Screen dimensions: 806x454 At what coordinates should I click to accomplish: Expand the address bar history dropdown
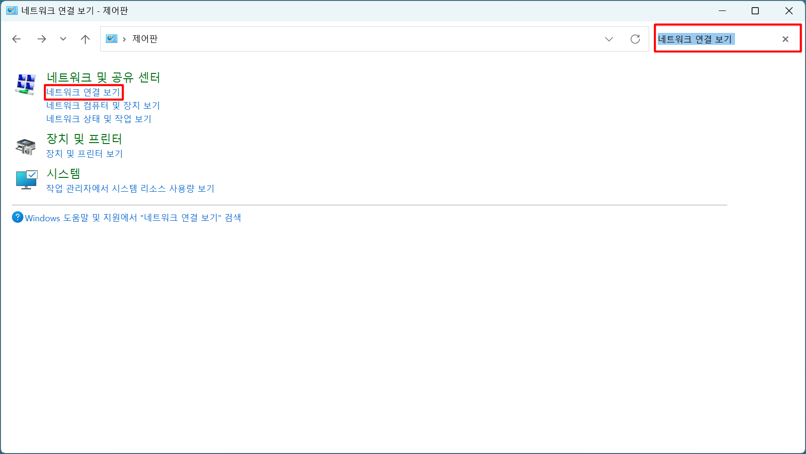pos(609,39)
